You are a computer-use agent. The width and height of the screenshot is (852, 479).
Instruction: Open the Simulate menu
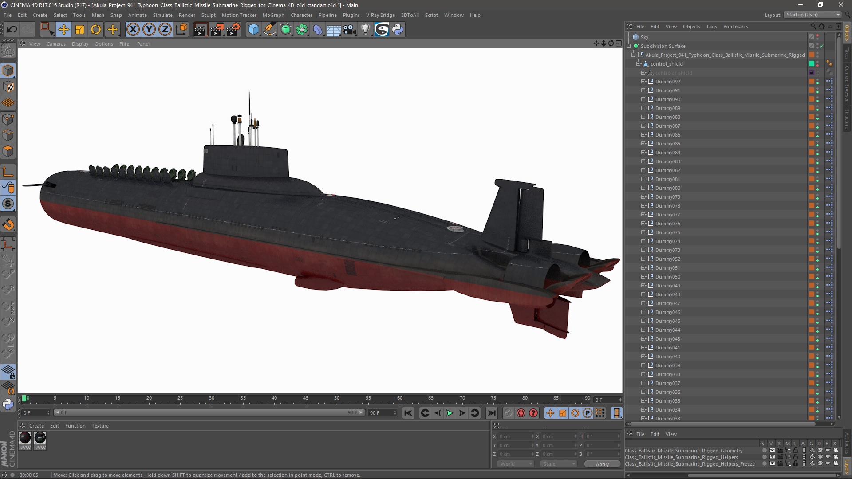coord(163,15)
